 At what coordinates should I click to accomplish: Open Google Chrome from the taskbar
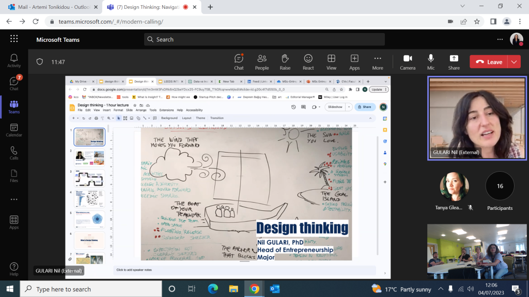click(x=254, y=289)
